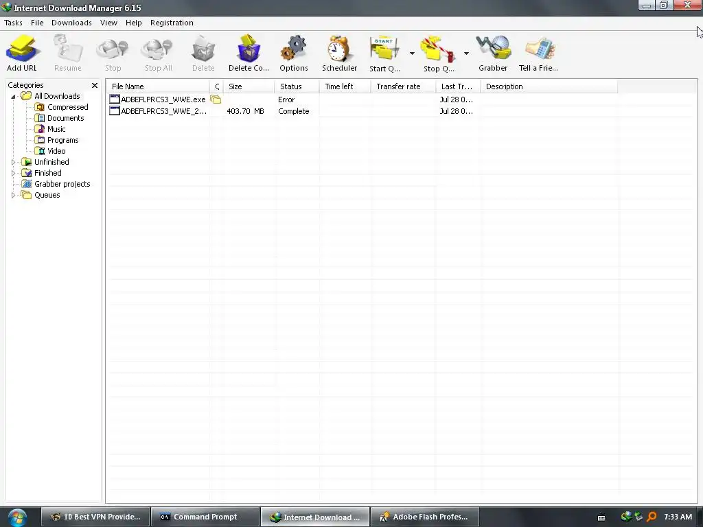Switch to Adobe Flash Professional taskbar button
This screenshot has width=703, height=527.
point(425,517)
